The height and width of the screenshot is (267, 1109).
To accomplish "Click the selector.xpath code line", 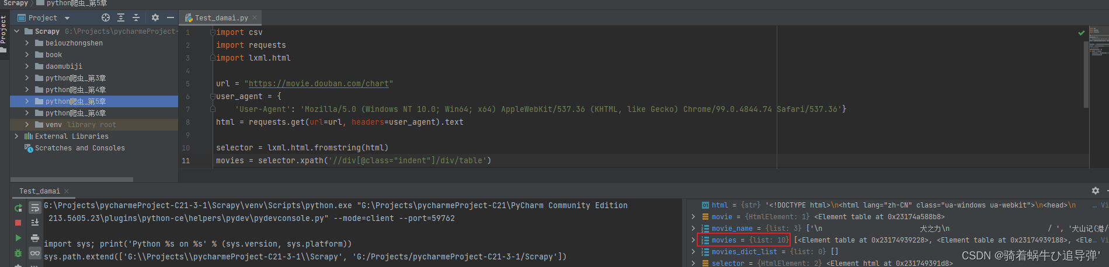I will pyautogui.click(x=353, y=160).
